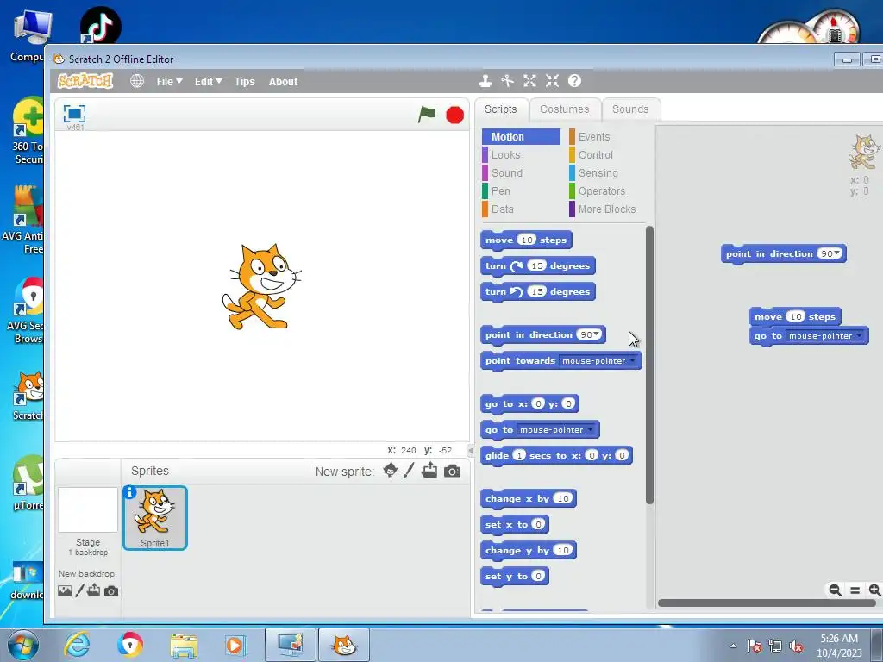Open the Windows Start menu
Viewport: 883px width, 662px height.
(x=22, y=645)
